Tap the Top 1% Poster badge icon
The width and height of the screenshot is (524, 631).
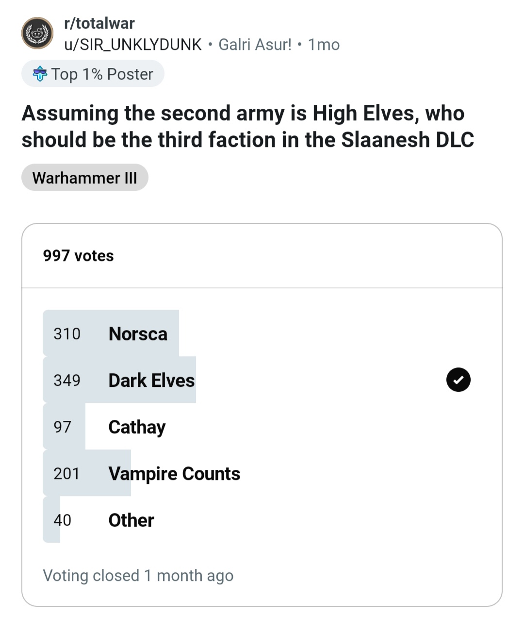coord(40,74)
